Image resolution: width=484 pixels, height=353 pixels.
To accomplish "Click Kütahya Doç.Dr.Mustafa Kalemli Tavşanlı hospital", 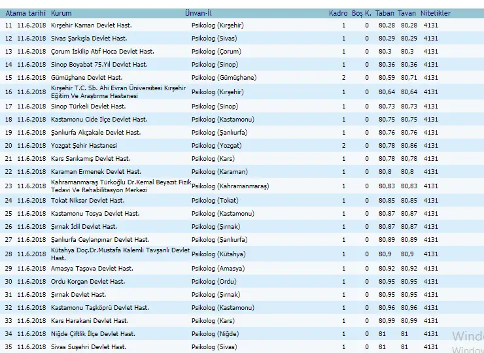I will pyautogui.click(x=120, y=254).
